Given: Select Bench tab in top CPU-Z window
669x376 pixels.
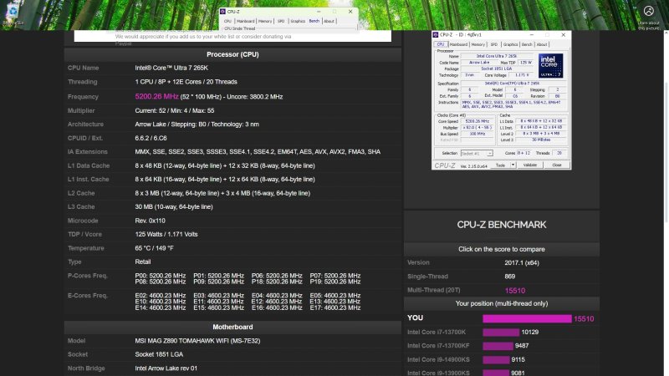Looking at the screenshot, I should tap(314, 21).
